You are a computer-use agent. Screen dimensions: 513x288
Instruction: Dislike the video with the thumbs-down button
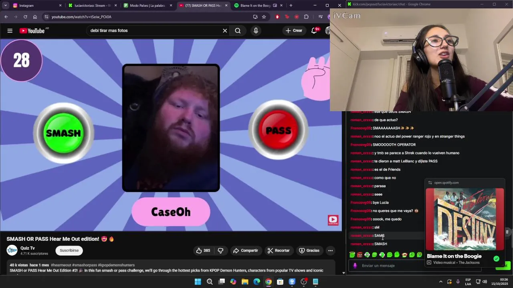[220, 250]
